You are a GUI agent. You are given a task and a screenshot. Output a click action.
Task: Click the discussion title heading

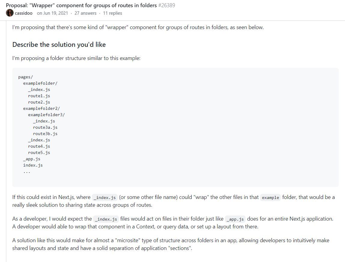(x=81, y=5)
